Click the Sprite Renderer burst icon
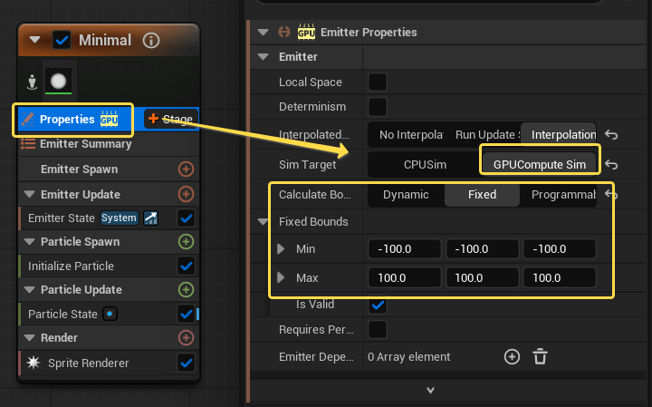 click(34, 363)
